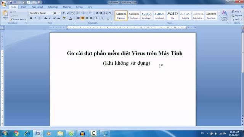Open the Mailings tab
244x137 pixels.
point(67,7)
